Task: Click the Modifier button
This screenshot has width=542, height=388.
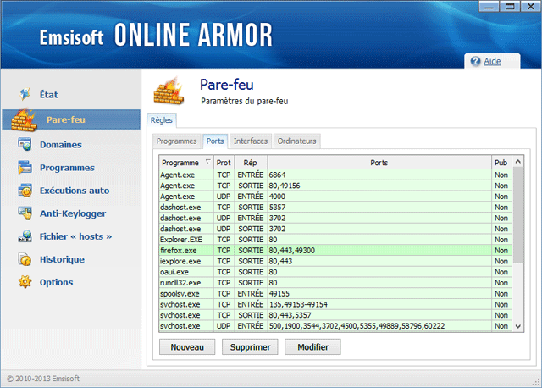Action: point(312,346)
